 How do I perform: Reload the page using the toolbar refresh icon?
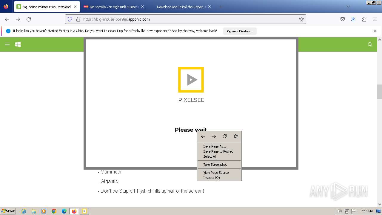[x=29, y=19]
